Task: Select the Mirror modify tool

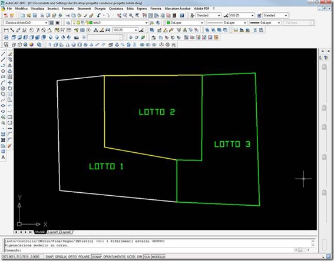Action: (x=10, y=65)
